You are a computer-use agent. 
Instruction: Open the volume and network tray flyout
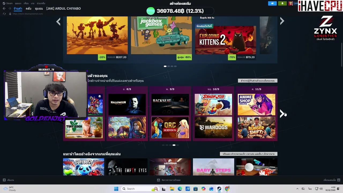pos(319,189)
